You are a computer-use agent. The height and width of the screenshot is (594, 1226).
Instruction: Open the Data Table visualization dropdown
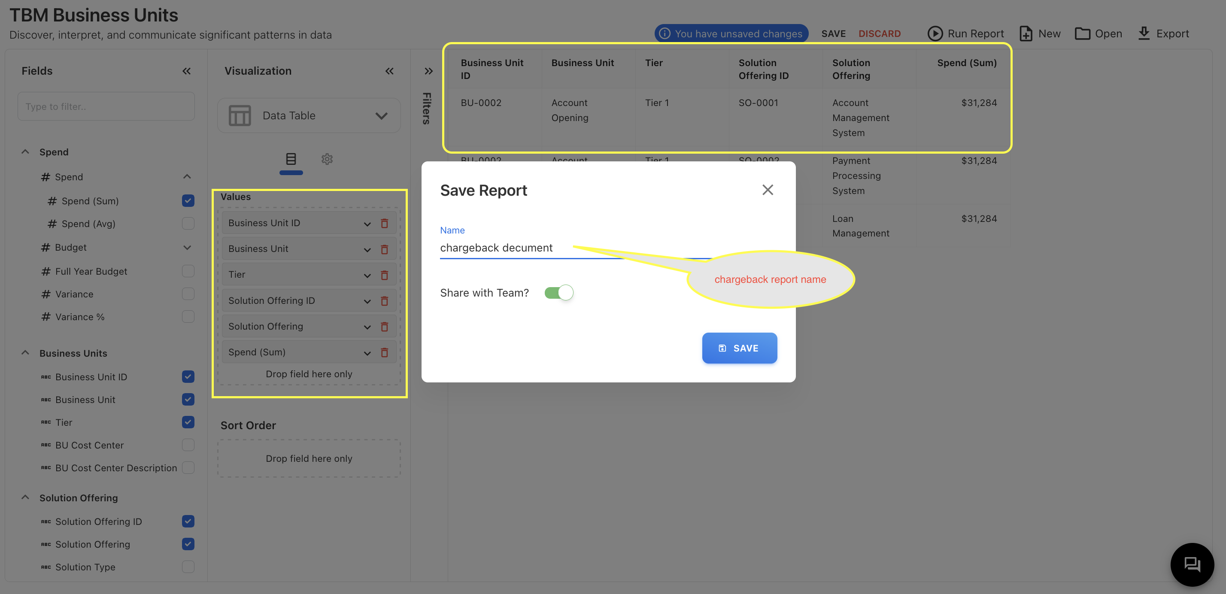click(309, 115)
